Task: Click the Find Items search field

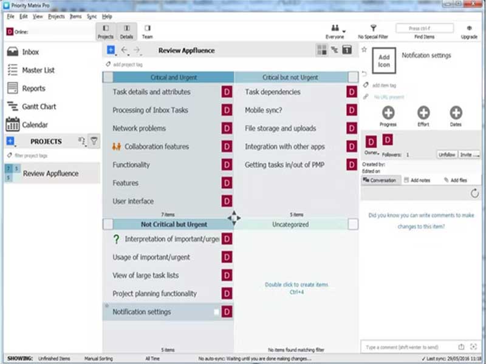Action: [424, 28]
